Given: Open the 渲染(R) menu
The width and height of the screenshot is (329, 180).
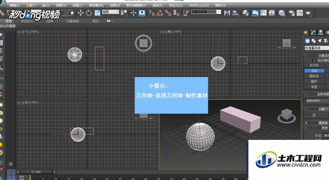Looking at the screenshot, I should point(158,5).
